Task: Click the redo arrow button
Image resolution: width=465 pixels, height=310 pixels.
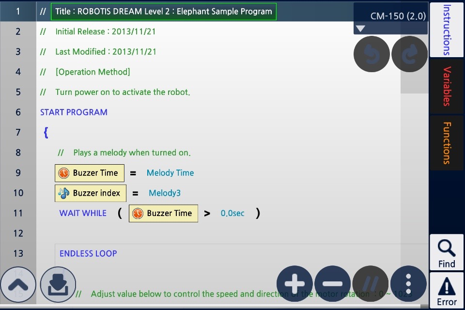Action: 410,54
